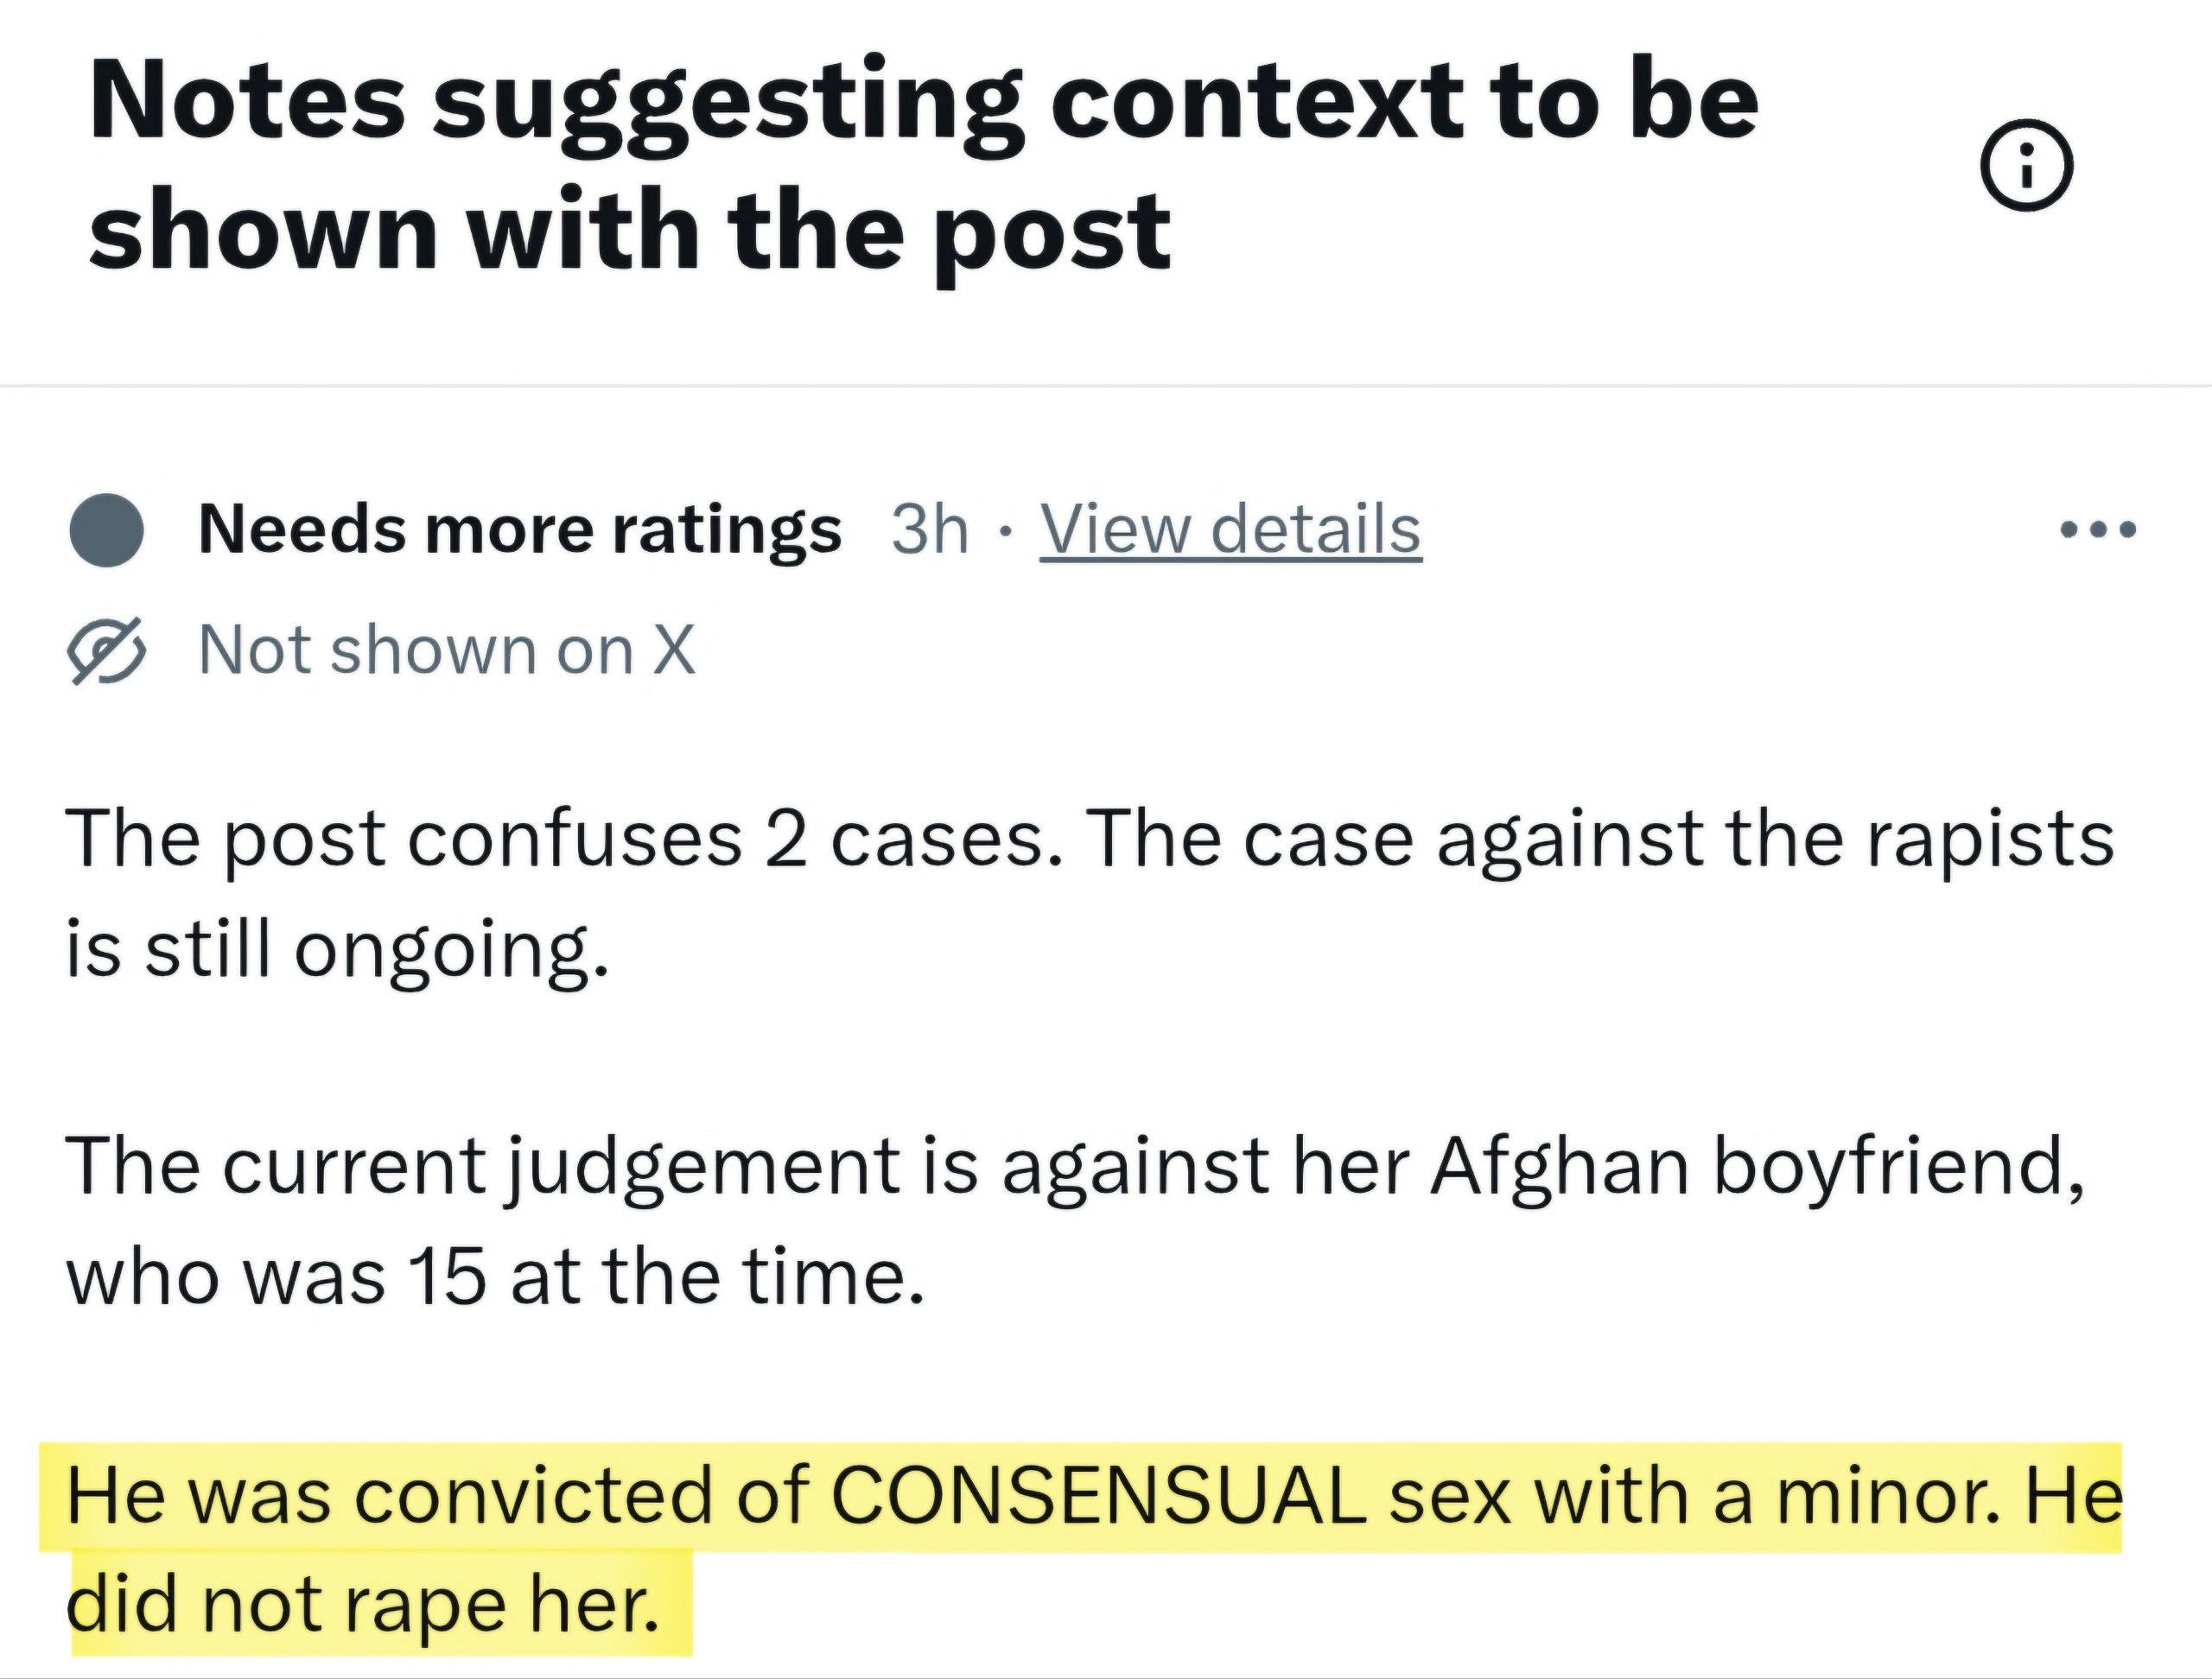Open the info icon beside the heading

coord(2026,165)
